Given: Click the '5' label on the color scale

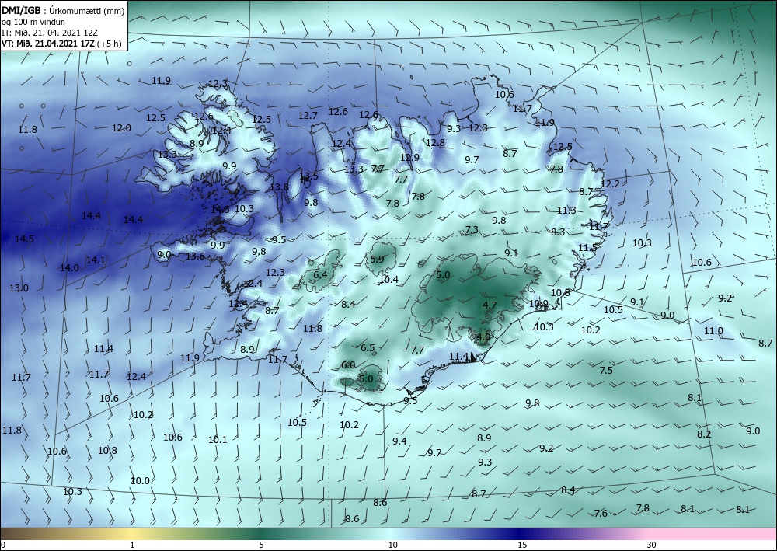Looking at the screenshot, I should [261, 545].
